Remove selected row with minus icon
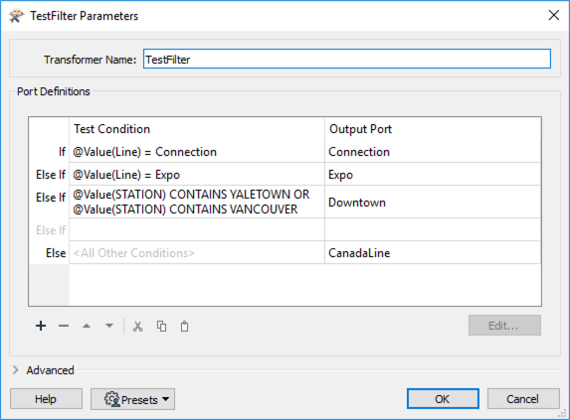The width and height of the screenshot is (570, 420). (x=64, y=326)
